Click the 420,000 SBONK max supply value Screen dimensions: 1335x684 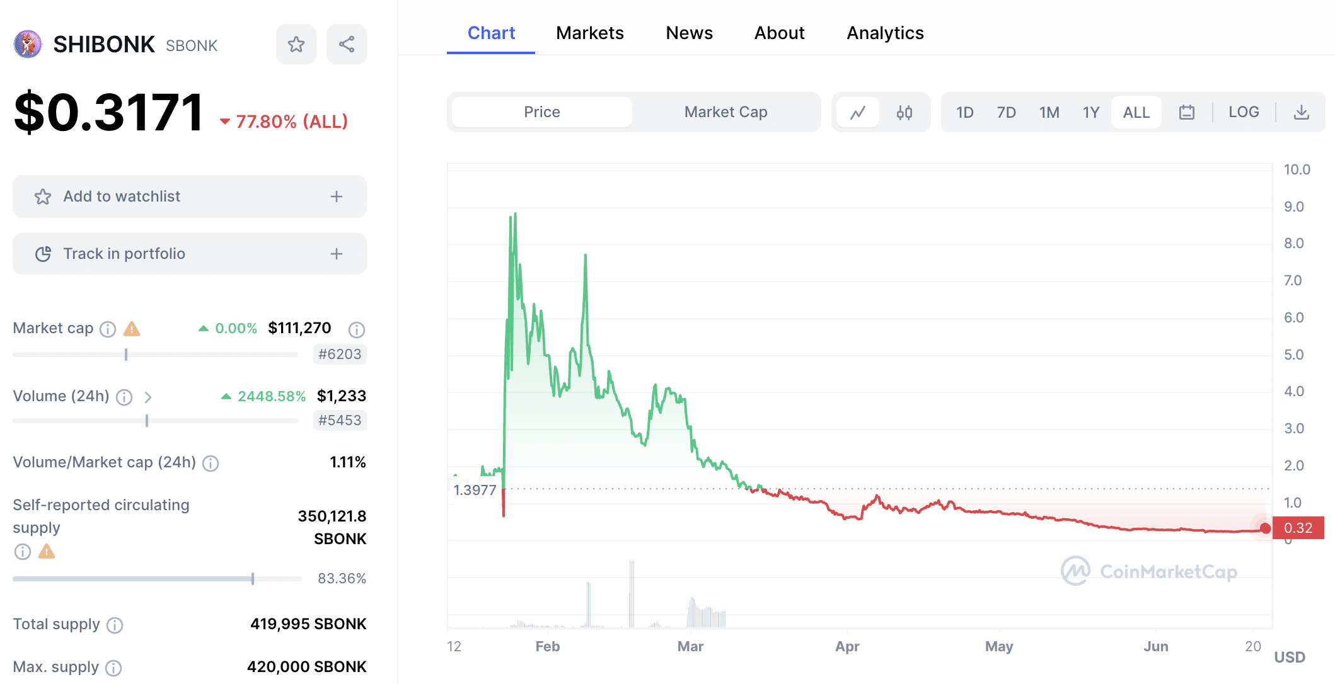click(x=307, y=667)
